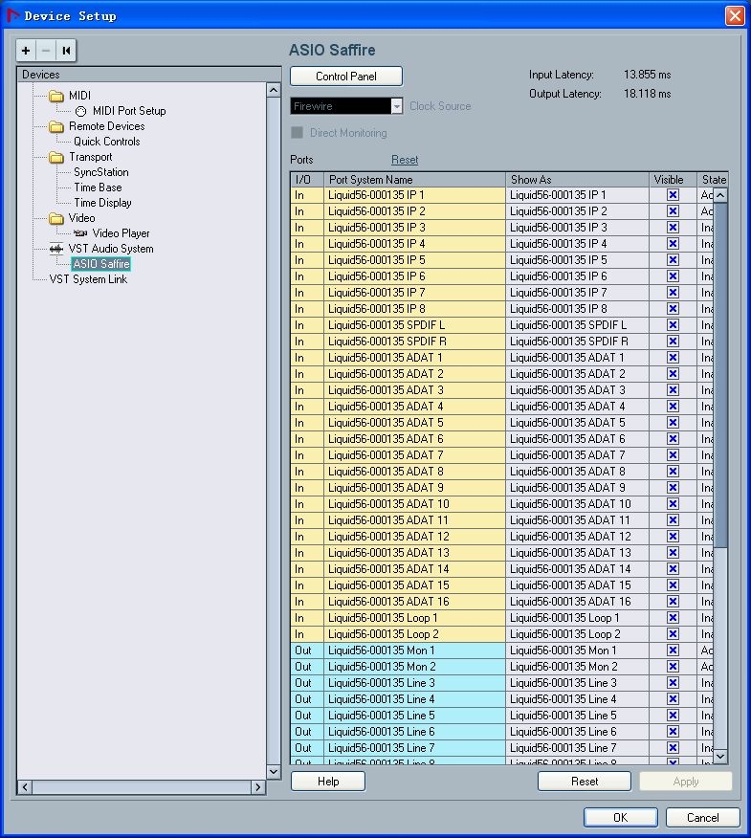Image resolution: width=751 pixels, height=838 pixels.
Task: Select MIDI Port Setup in device tree
Action: point(129,111)
